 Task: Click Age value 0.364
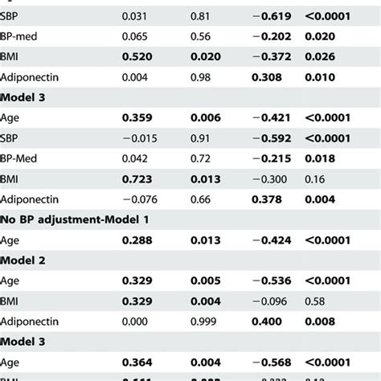pyautogui.click(x=137, y=363)
